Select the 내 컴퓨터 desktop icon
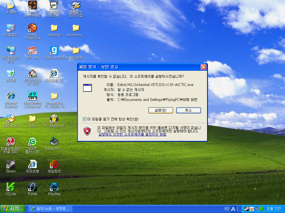The image size is (285, 213). [11, 30]
